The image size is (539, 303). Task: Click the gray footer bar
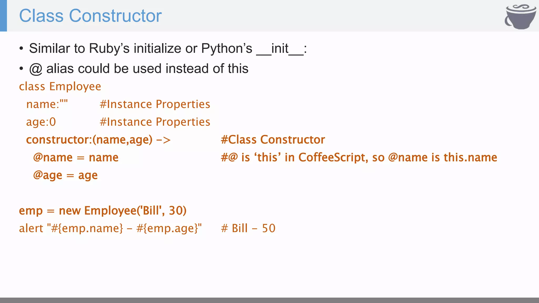pos(269,300)
